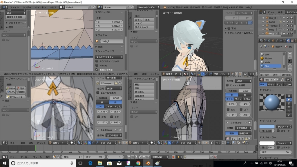Add a new material slot with plus
Screen dimensions: 297x167
pos(290,54)
